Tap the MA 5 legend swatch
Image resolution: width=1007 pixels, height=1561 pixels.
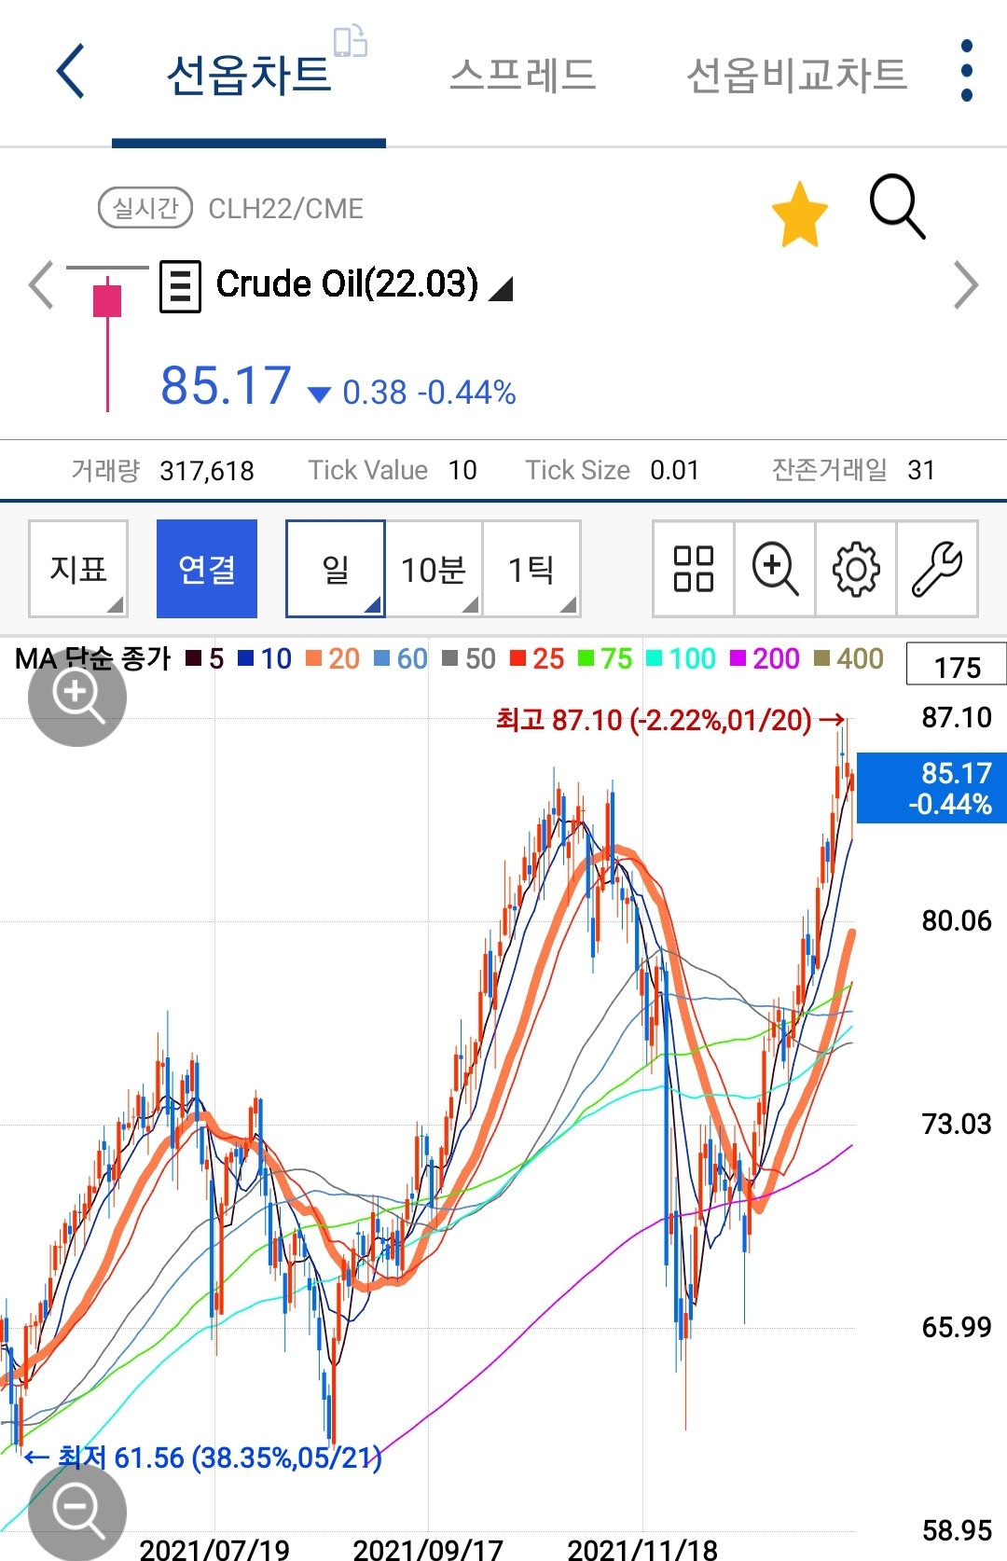coord(194,659)
